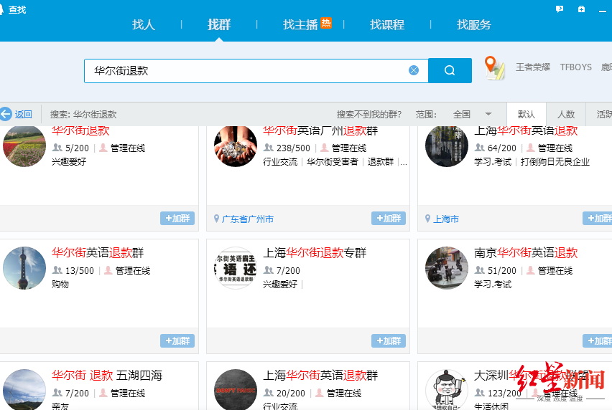Sort results by 默认
Image resolution: width=612 pixels, height=410 pixels.
click(x=526, y=114)
